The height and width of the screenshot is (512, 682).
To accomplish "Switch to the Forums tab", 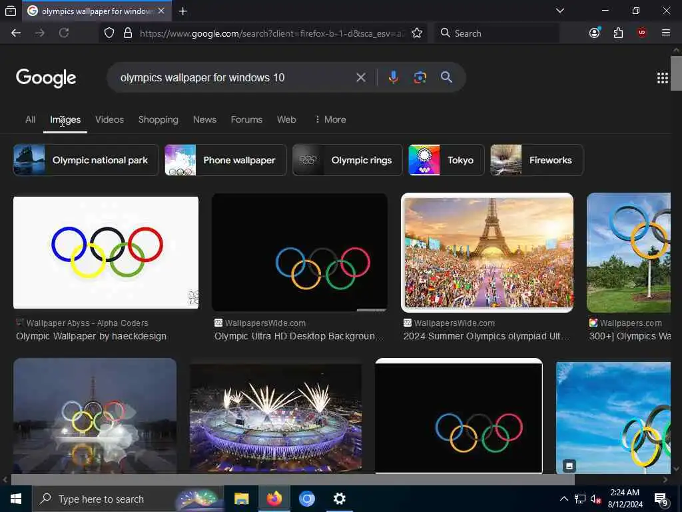I will [246, 119].
